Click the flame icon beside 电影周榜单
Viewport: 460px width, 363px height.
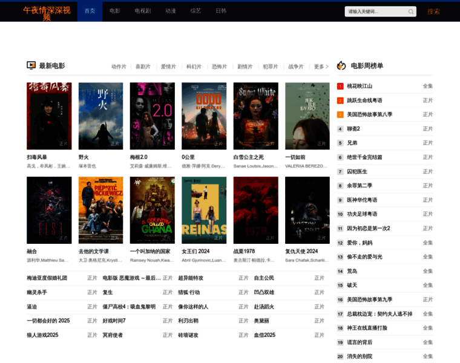pyautogui.click(x=341, y=65)
